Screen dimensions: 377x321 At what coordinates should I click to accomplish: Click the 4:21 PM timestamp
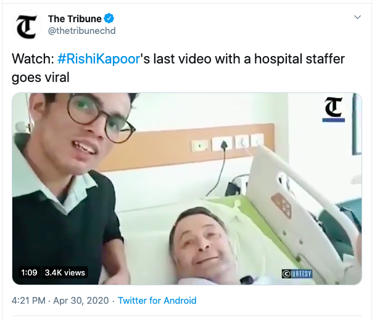pyautogui.click(x=28, y=301)
